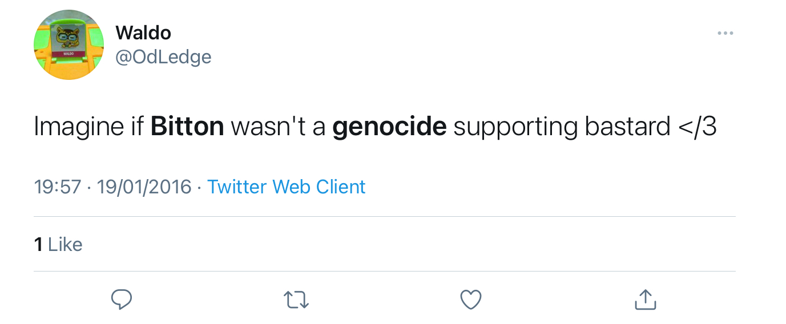Open the three-dot more options menu

pos(725,34)
